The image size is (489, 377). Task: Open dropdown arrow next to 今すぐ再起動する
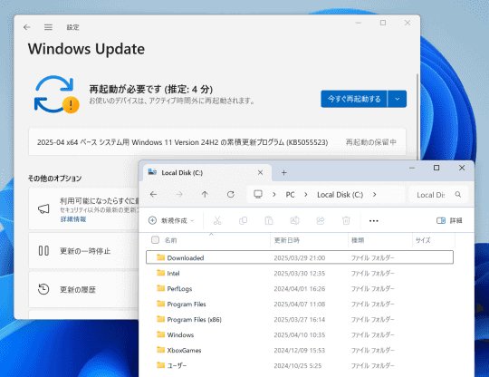coord(397,99)
